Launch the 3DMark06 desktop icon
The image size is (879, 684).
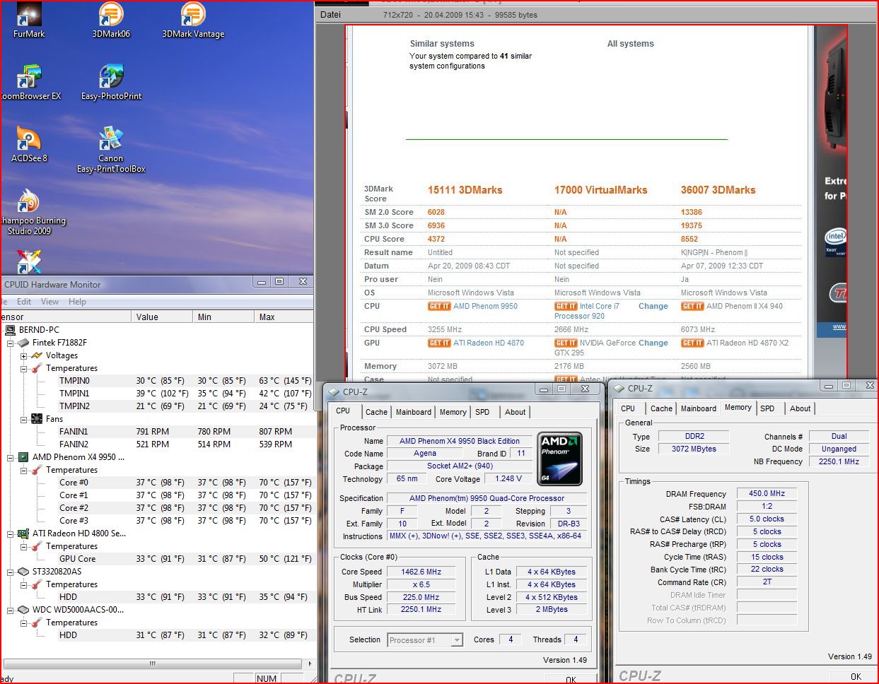(x=111, y=16)
